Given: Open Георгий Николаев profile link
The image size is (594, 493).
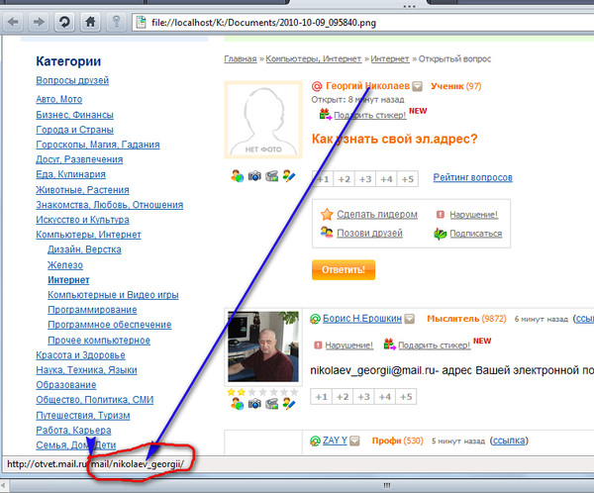Looking at the screenshot, I should pyautogui.click(x=368, y=86).
